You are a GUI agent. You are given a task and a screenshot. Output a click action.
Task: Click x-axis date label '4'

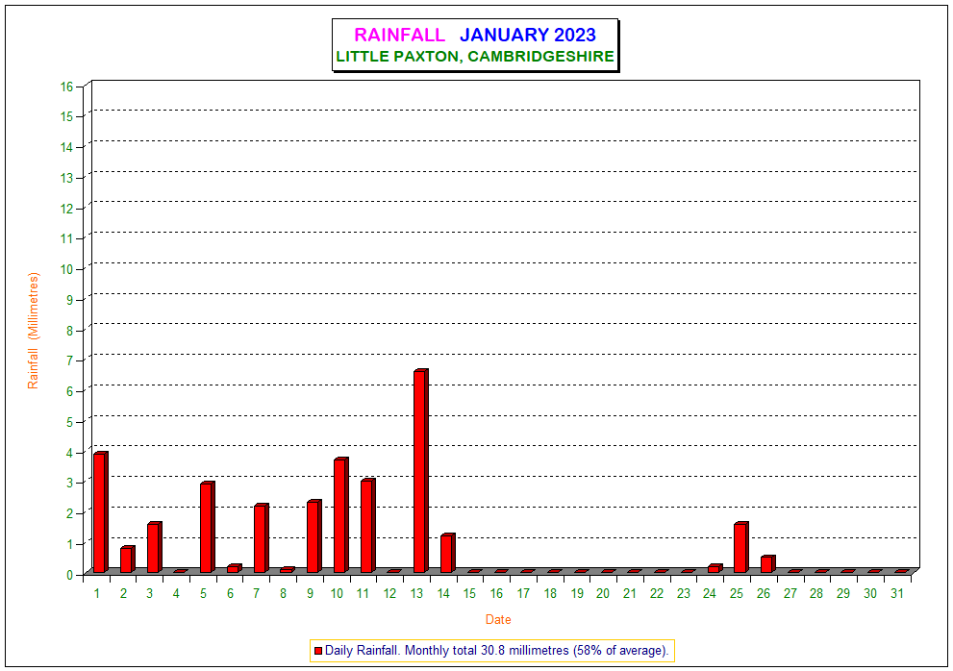point(176,594)
